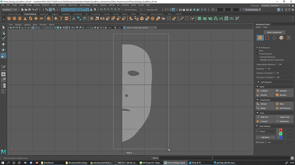Select the arrow Select tool in toolbox

pyautogui.click(x=3, y=27)
